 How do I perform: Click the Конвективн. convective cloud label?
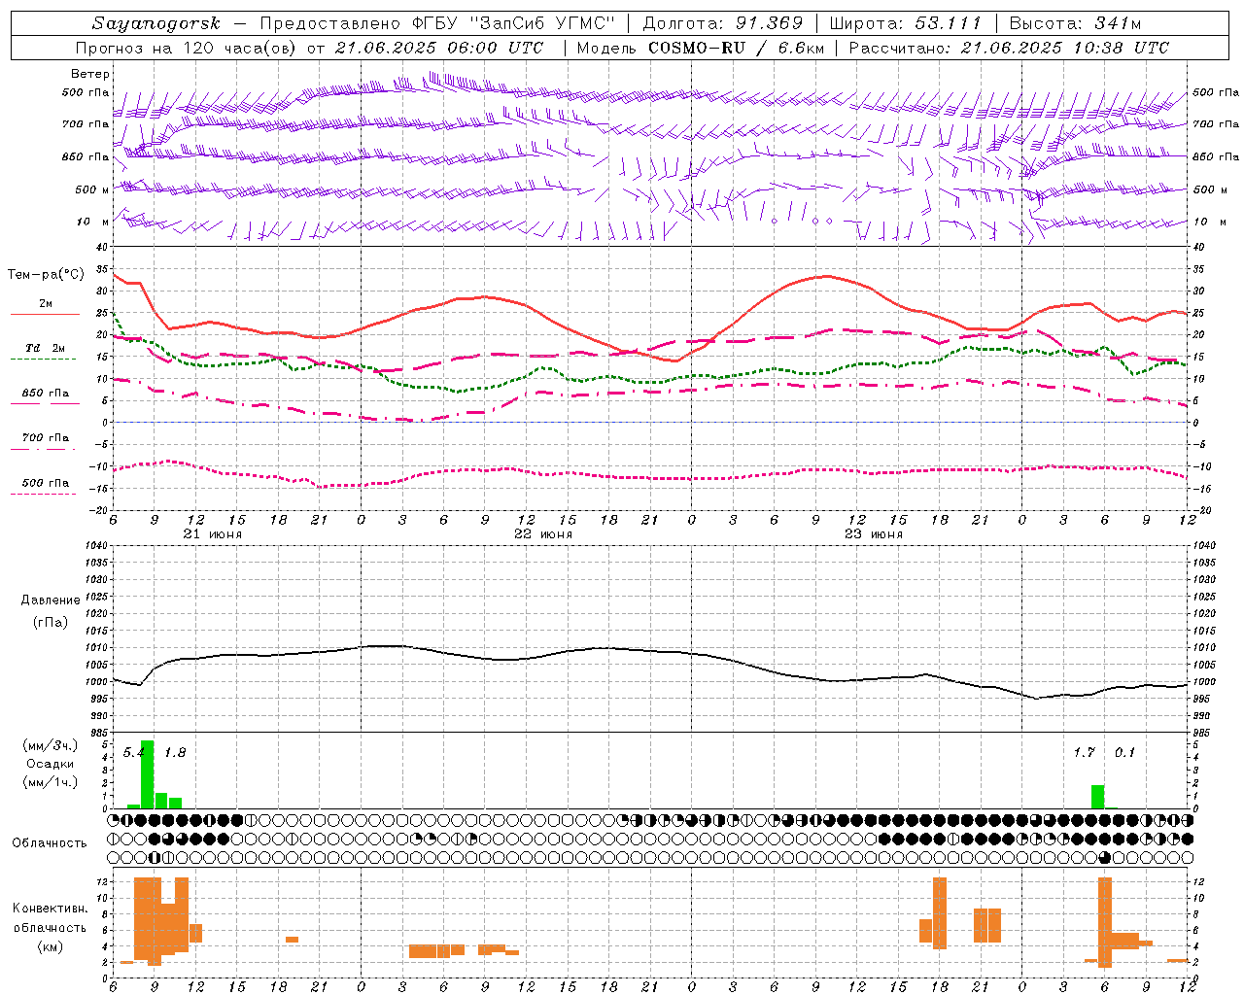(x=50, y=909)
